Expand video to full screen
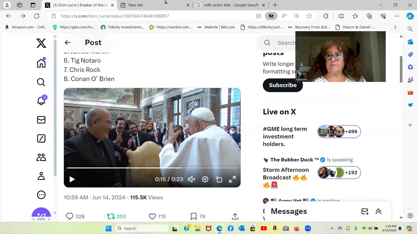417x234 pixels. [x=232, y=179]
